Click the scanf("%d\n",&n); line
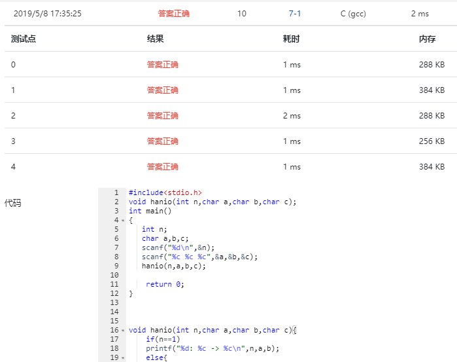The image size is (457, 362). click(x=178, y=247)
